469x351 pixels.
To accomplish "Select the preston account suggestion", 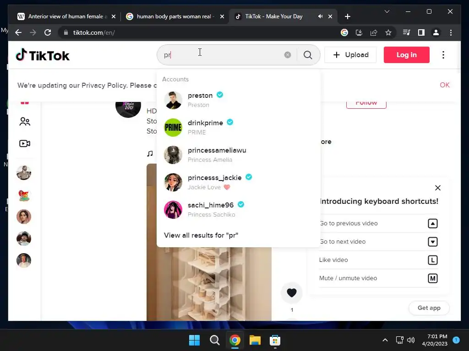I will (238, 100).
